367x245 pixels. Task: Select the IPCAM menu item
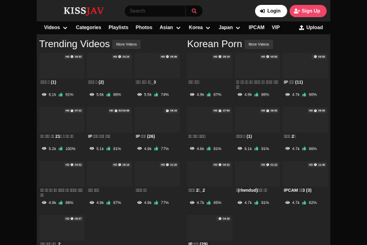tap(256, 28)
